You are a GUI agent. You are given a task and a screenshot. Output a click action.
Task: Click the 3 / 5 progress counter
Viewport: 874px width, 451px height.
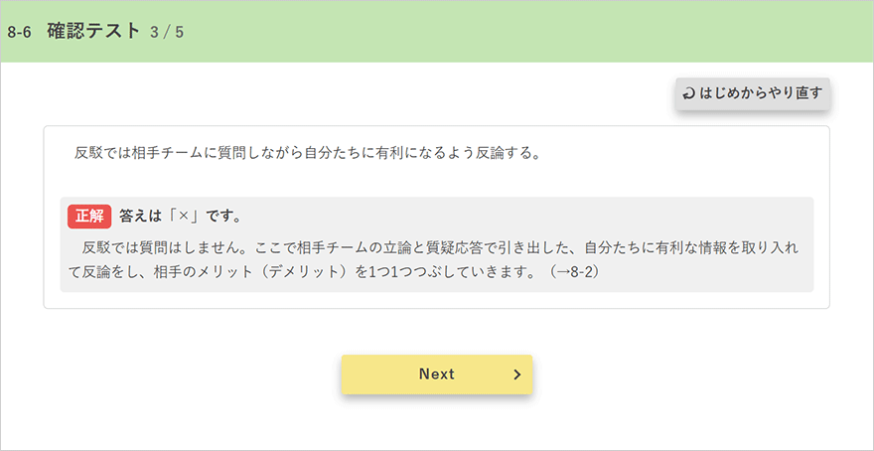(x=167, y=33)
